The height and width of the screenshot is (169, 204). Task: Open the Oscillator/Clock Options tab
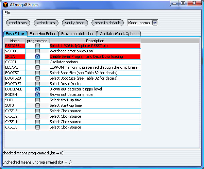tap(119, 34)
